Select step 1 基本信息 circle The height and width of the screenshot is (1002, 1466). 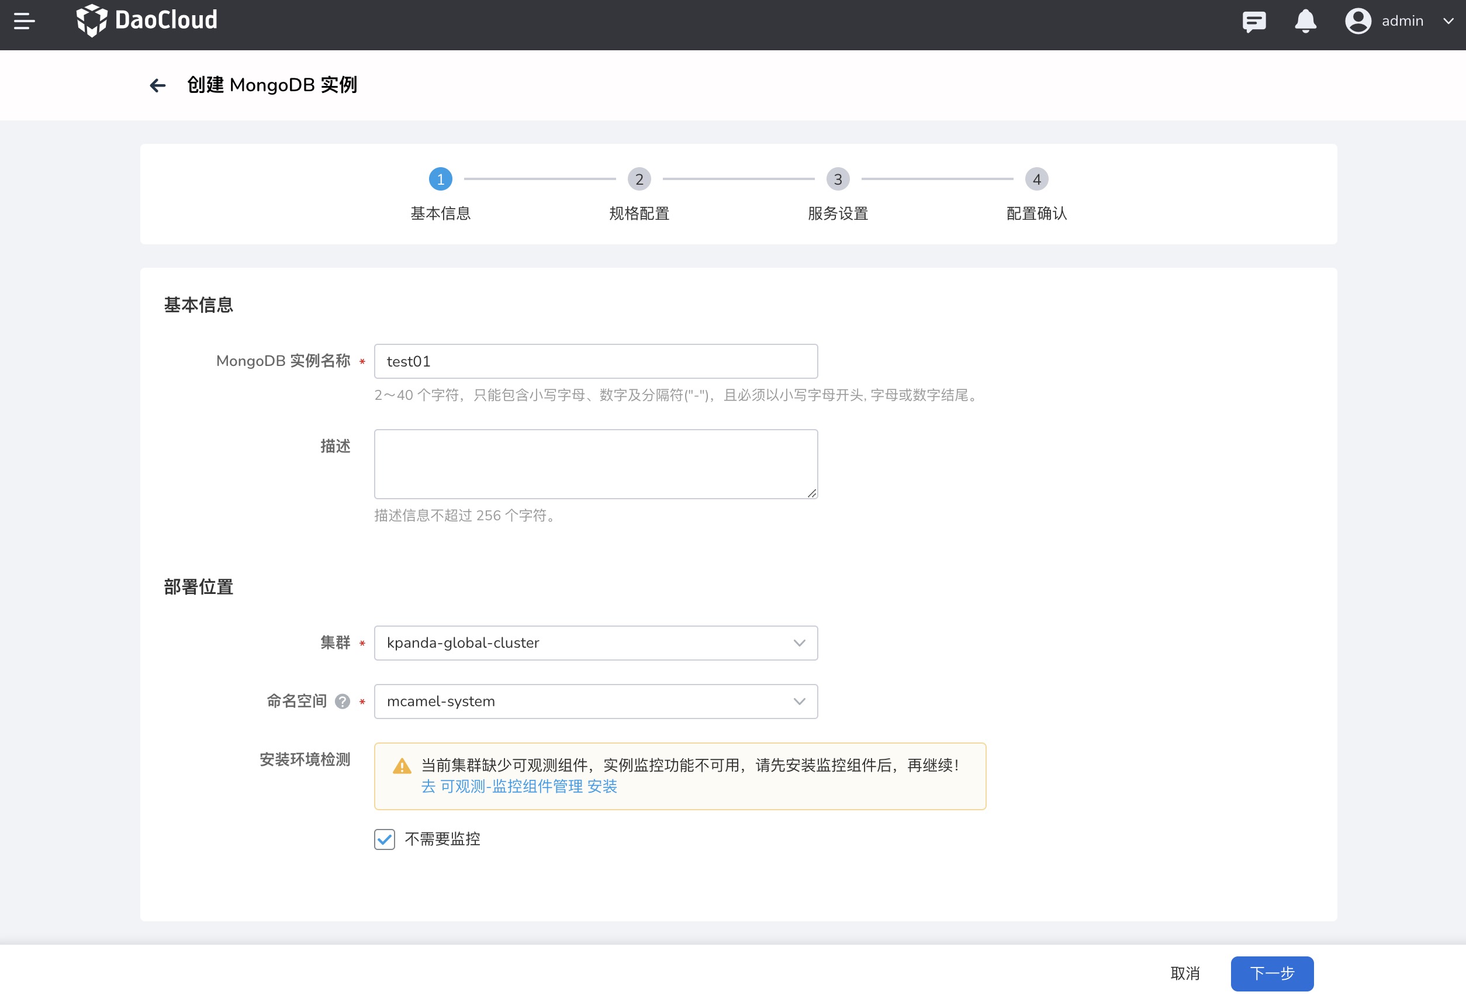click(x=440, y=179)
